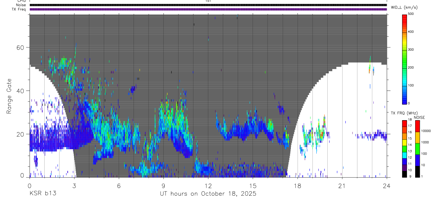The width and height of the screenshot is (435, 201).
Task: Pick the green segment of the NOISE colorbar
Action: (x=417, y=149)
